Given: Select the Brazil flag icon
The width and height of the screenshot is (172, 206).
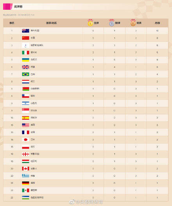Looking at the screenshot, I should 25,75.
